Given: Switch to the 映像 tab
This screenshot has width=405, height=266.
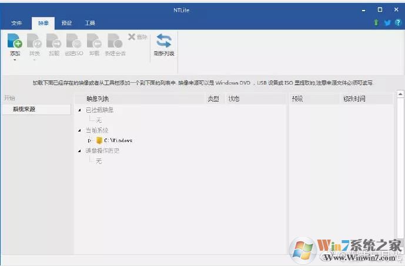Looking at the screenshot, I should point(43,23).
